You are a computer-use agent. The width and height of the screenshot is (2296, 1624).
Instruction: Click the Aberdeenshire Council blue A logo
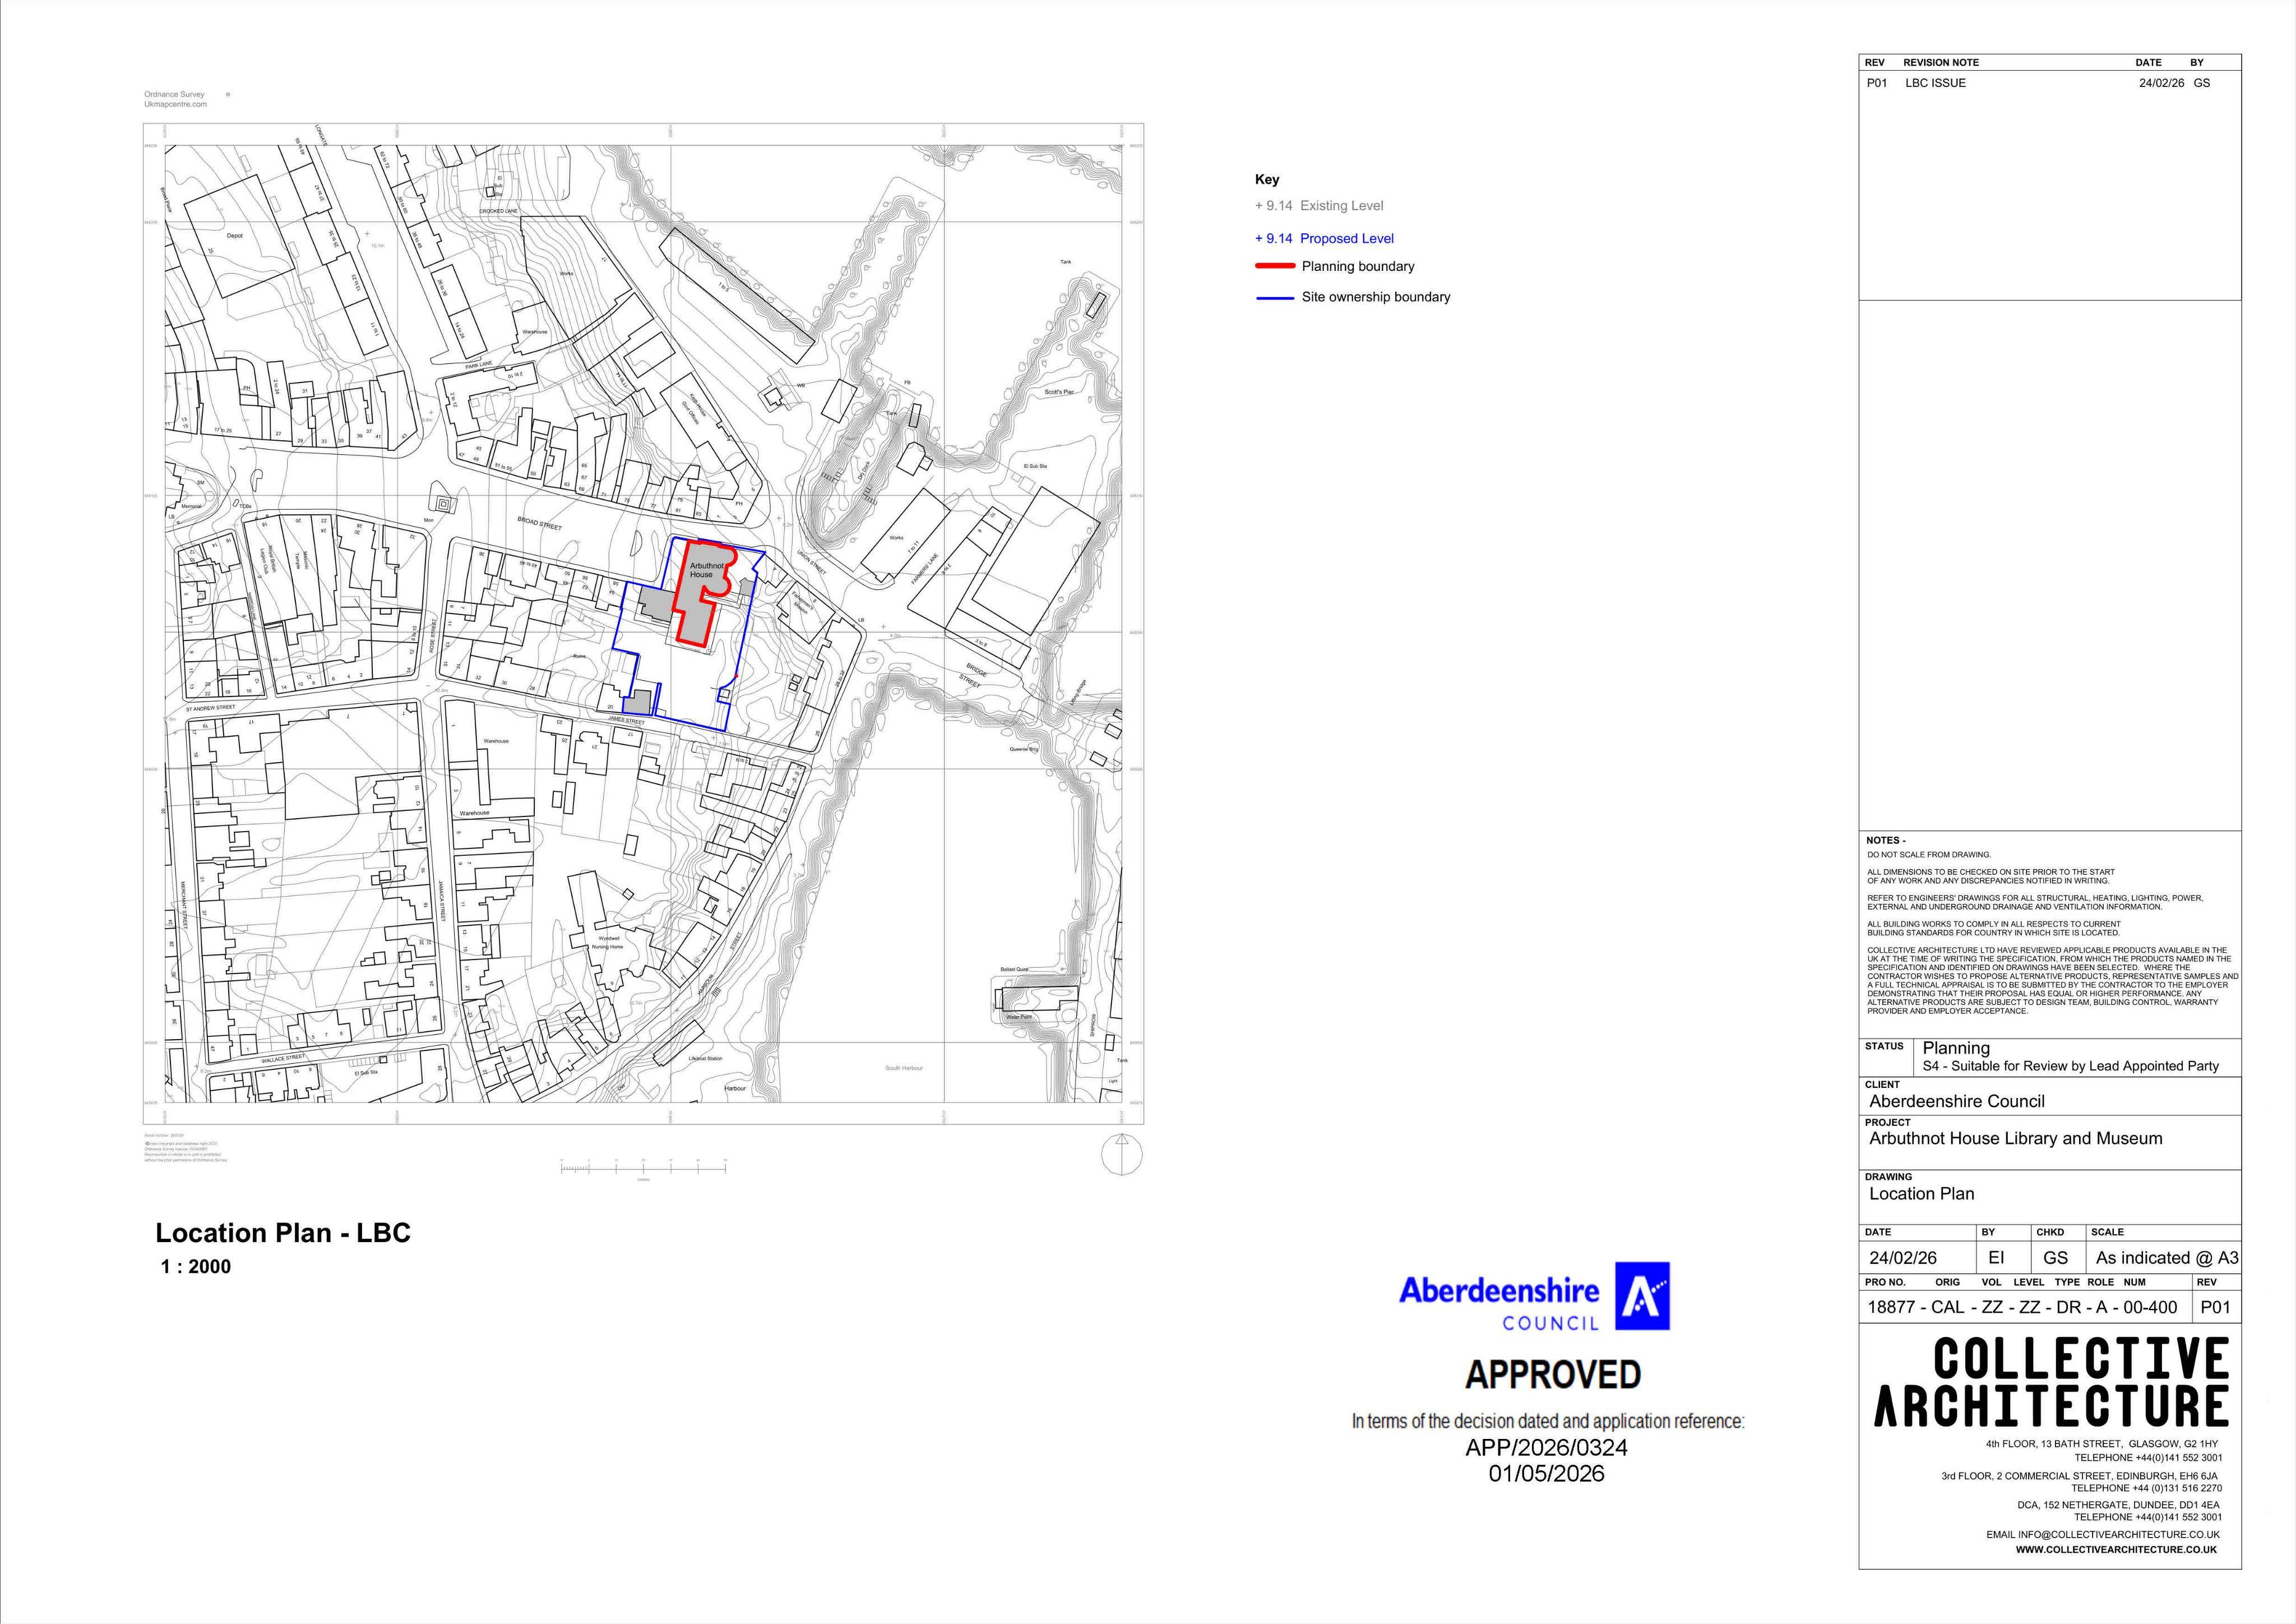(1642, 1296)
